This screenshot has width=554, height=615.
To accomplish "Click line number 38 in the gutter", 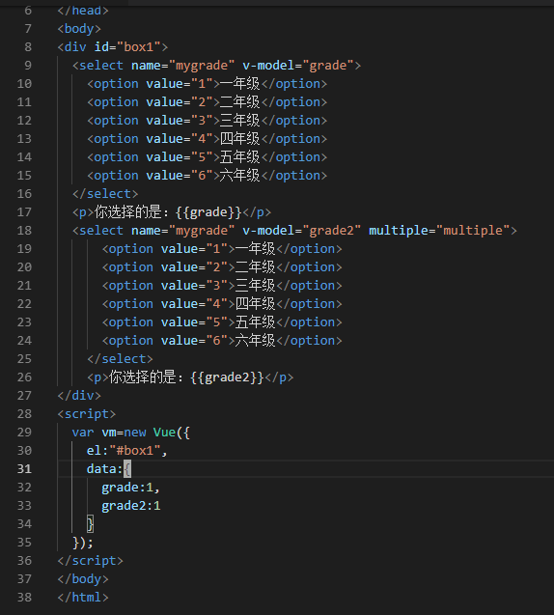I will click(24, 598).
